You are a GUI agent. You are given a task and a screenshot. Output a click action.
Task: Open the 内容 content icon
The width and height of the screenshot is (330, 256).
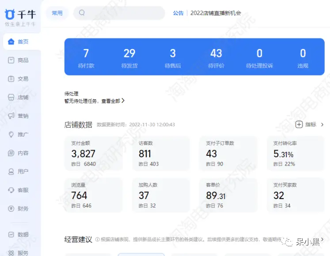(x=11, y=153)
